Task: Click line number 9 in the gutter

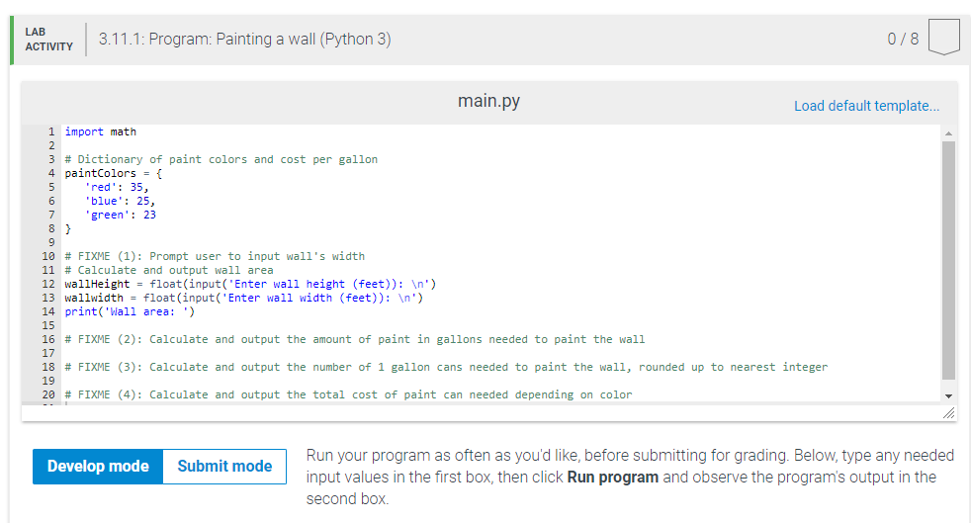Action: (51, 242)
